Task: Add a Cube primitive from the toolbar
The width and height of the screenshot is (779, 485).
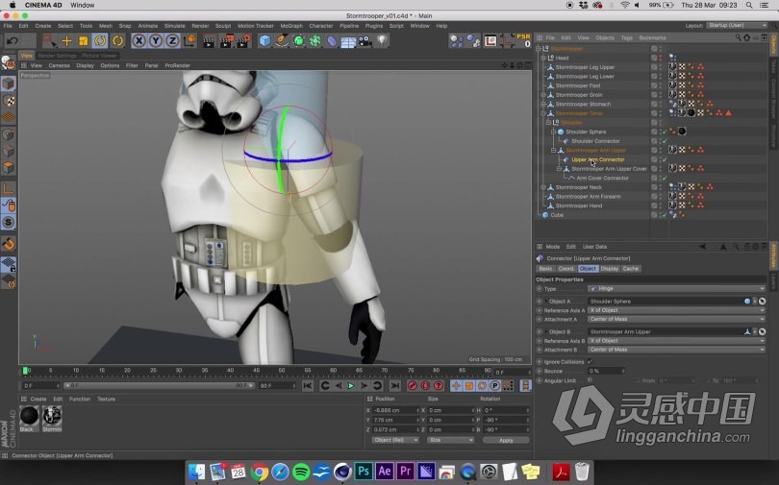Action: pos(264,40)
